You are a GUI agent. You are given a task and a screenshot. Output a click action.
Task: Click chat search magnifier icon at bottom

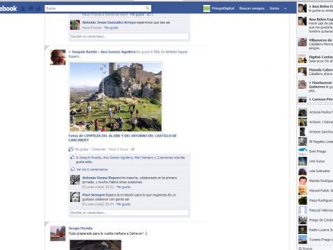point(300,249)
